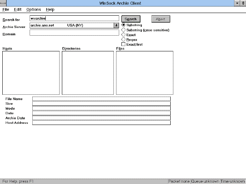Focus the Search for text field

click(x=74, y=18)
